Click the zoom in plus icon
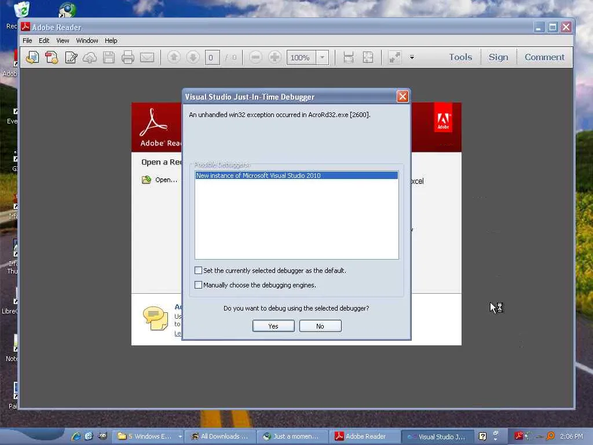 coord(274,57)
